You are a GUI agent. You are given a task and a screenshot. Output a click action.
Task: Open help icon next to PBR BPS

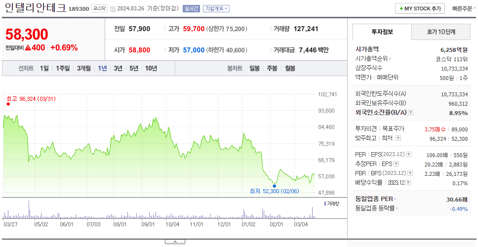410,173
